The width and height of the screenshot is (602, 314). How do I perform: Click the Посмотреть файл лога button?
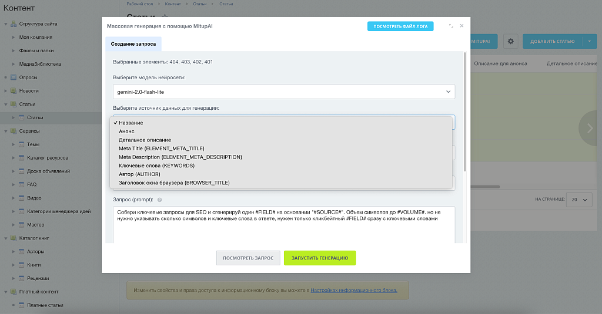click(400, 26)
